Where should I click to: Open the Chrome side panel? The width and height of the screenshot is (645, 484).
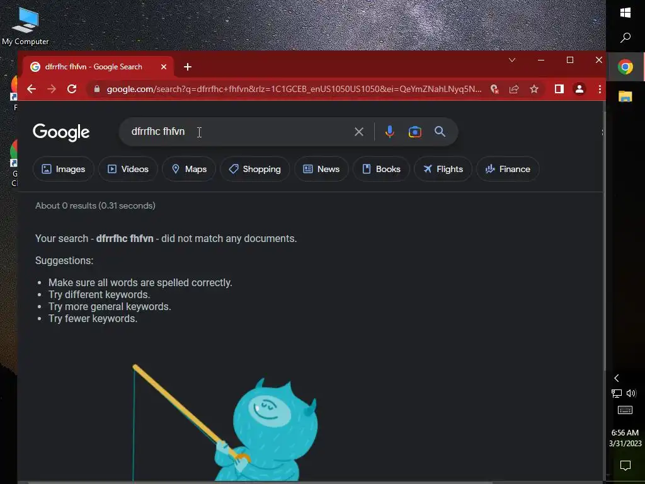click(559, 89)
